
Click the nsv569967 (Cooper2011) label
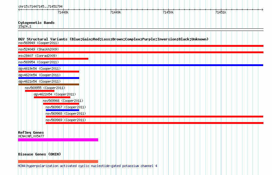pyautogui.click(x=66, y=107)
